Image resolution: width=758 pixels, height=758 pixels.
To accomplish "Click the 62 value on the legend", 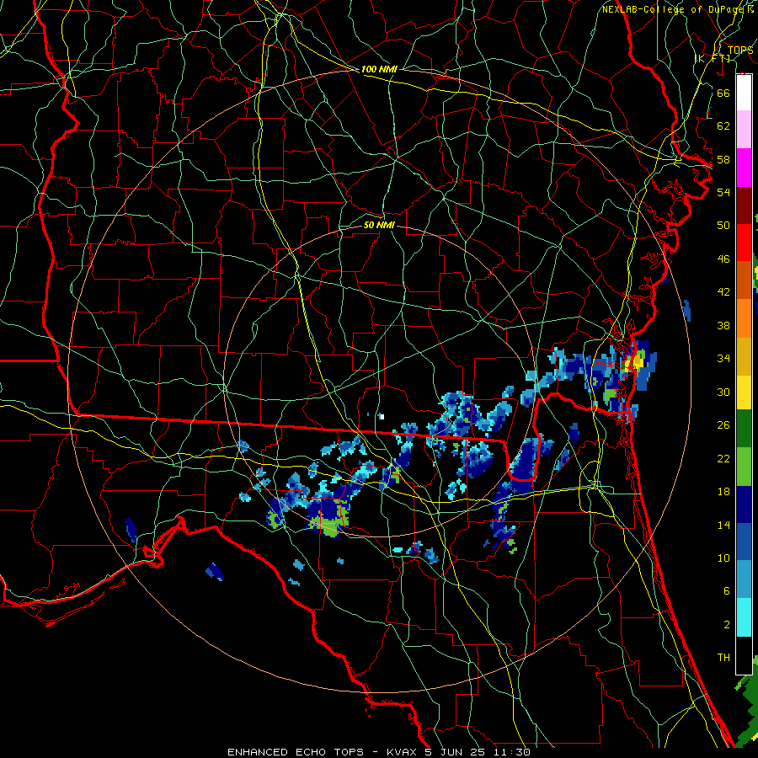I will coord(723,126).
